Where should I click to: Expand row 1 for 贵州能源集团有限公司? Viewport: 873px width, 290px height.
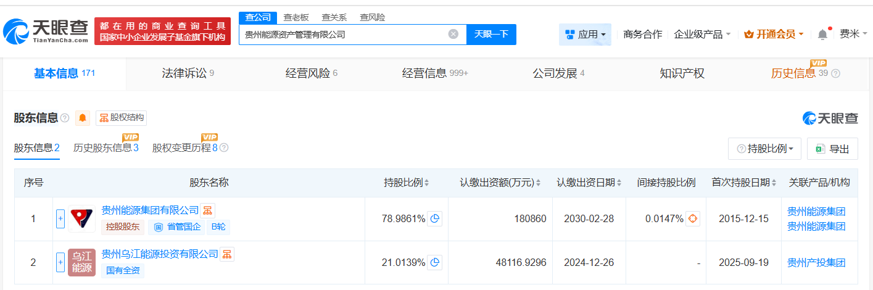pyautogui.click(x=60, y=218)
